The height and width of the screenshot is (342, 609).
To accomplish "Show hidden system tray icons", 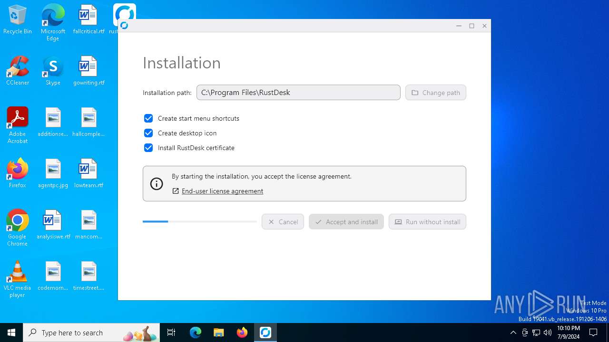I will [x=513, y=332].
